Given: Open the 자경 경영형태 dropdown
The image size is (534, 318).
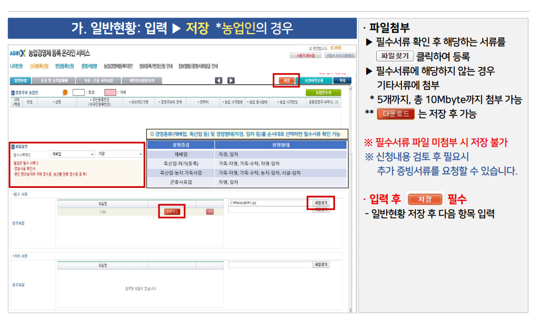Looking at the screenshot, I should (x=120, y=153).
